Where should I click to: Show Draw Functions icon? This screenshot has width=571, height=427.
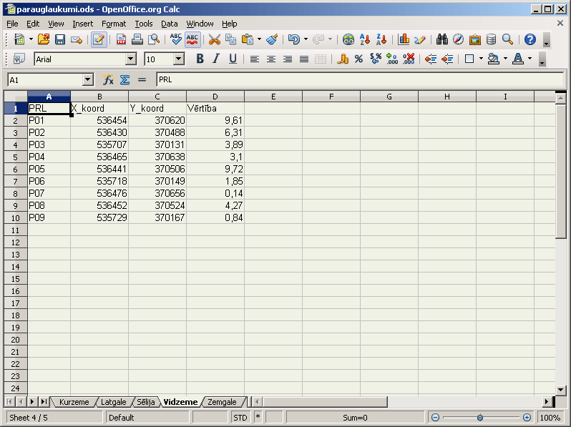[x=420, y=39]
